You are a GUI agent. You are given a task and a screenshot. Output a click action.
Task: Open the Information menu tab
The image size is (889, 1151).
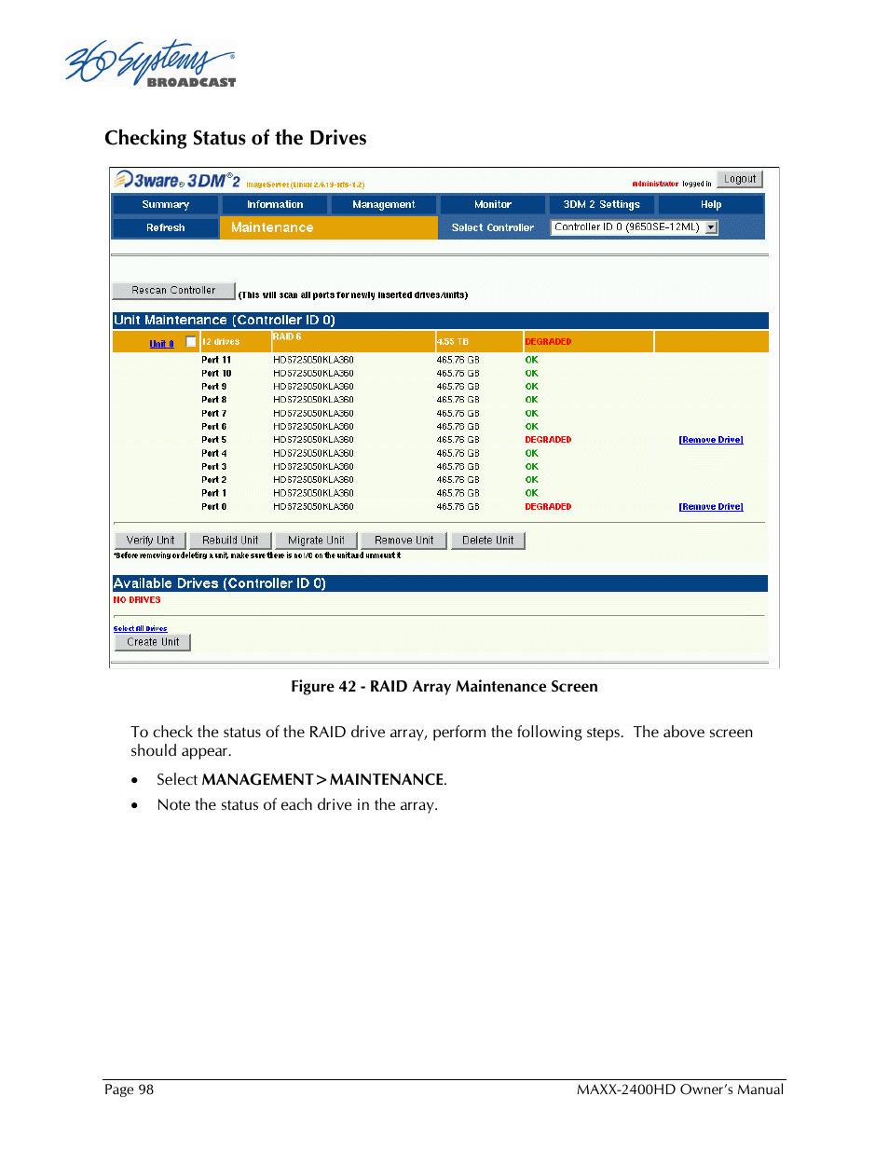275,204
